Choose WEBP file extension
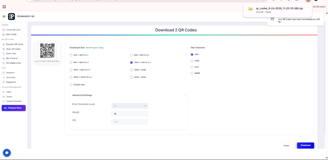The height and width of the screenshot is (160, 328). (192, 73)
